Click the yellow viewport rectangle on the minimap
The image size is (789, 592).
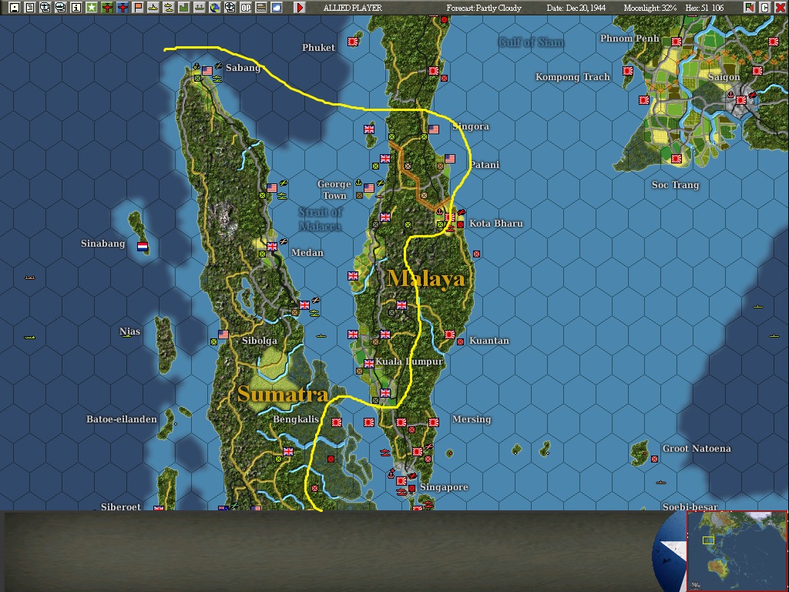click(x=708, y=540)
